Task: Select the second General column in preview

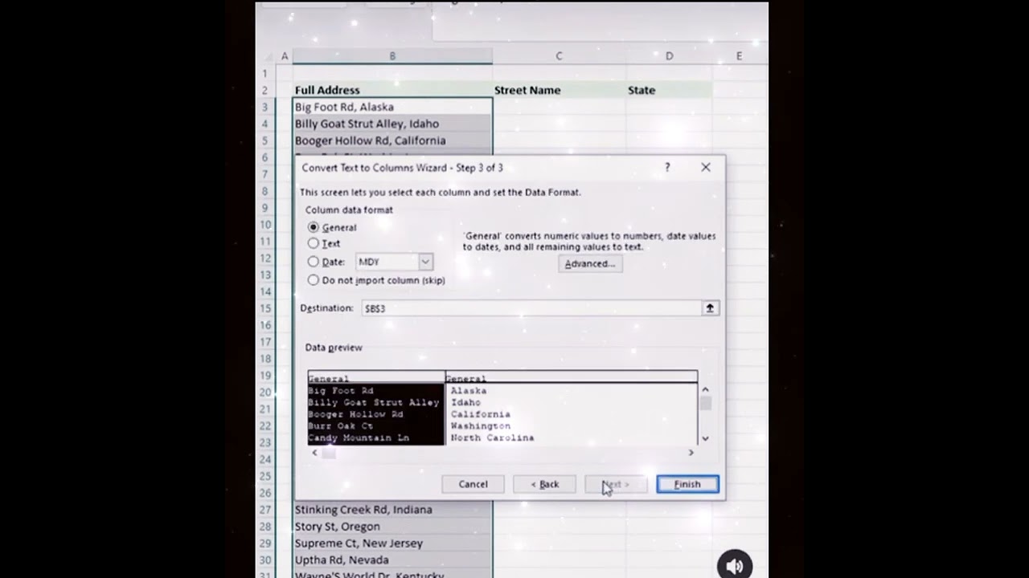Action: 571,378
